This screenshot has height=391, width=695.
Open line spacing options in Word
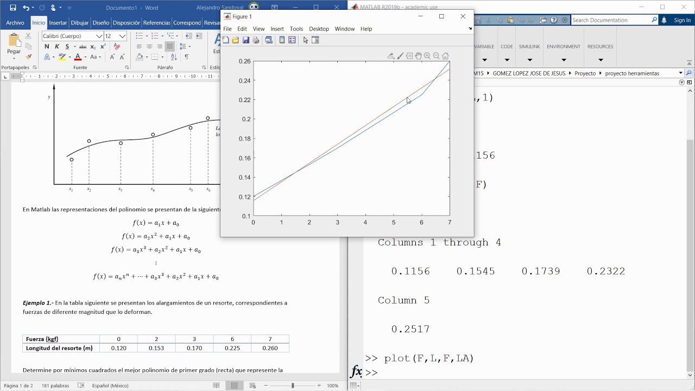(x=185, y=47)
